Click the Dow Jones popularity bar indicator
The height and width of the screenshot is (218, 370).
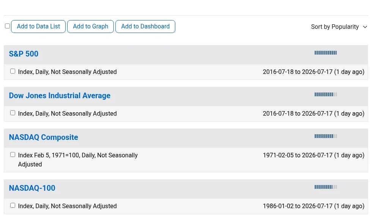(x=326, y=94)
